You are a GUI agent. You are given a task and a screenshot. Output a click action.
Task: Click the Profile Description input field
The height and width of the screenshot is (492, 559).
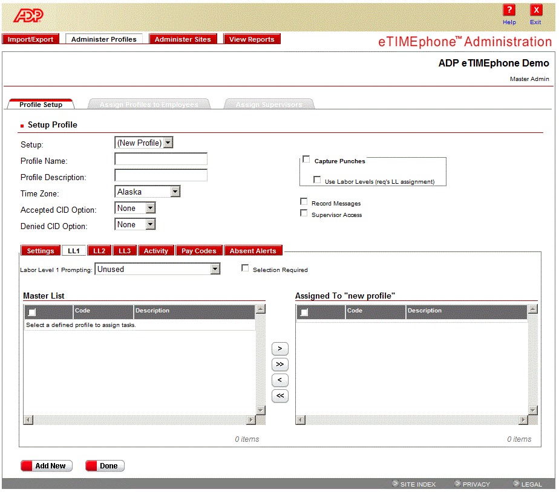(x=161, y=175)
